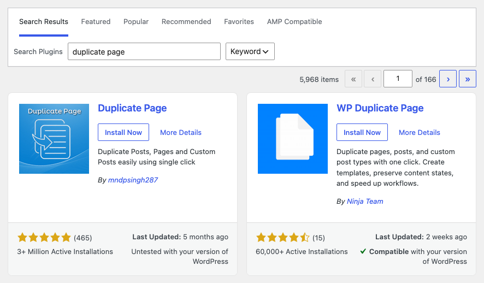484x283 pixels.
Task: Click the Duplicate Page plugin description text
Action: pos(156,157)
